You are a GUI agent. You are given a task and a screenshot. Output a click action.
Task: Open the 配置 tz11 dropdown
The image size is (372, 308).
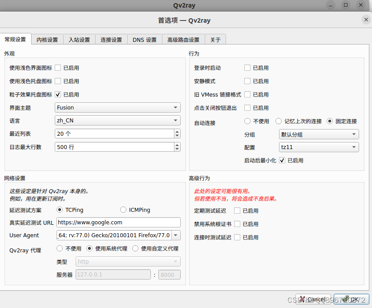(x=319, y=147)
